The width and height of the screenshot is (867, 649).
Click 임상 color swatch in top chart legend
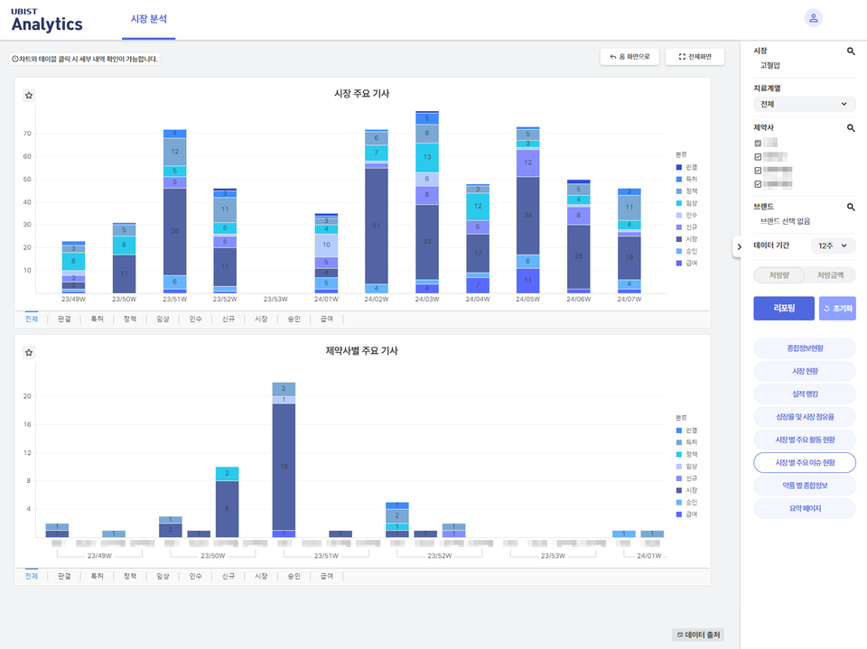coord(679,203)
